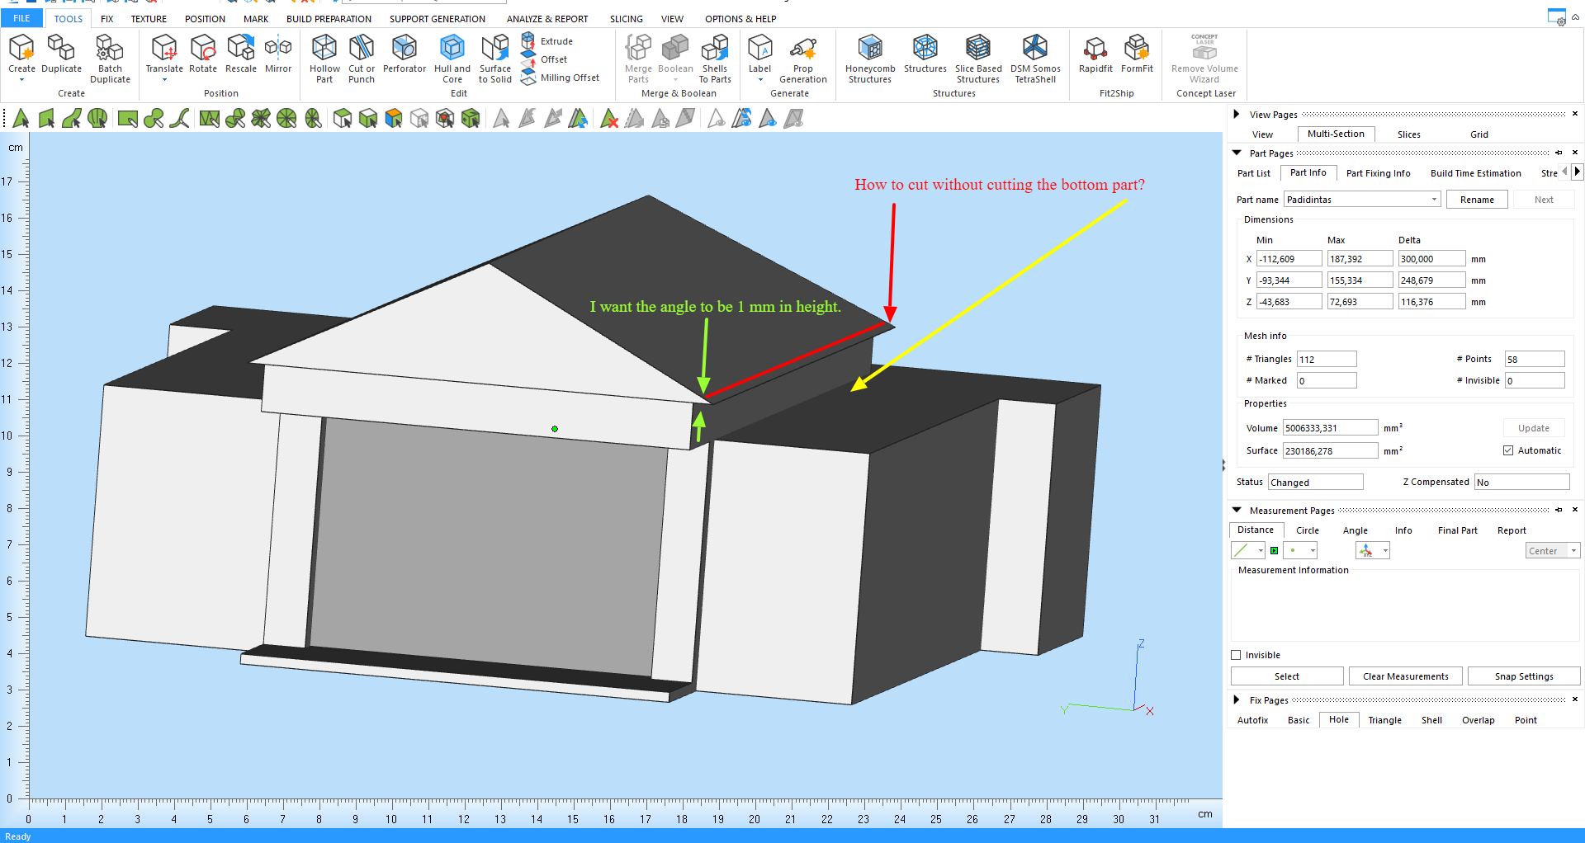
Task: Switch to the Angle measurement tab
Action: (1356, 530)
